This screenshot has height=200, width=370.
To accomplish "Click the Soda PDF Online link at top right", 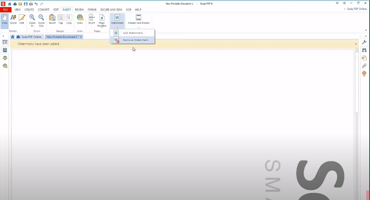I will 357,9.
